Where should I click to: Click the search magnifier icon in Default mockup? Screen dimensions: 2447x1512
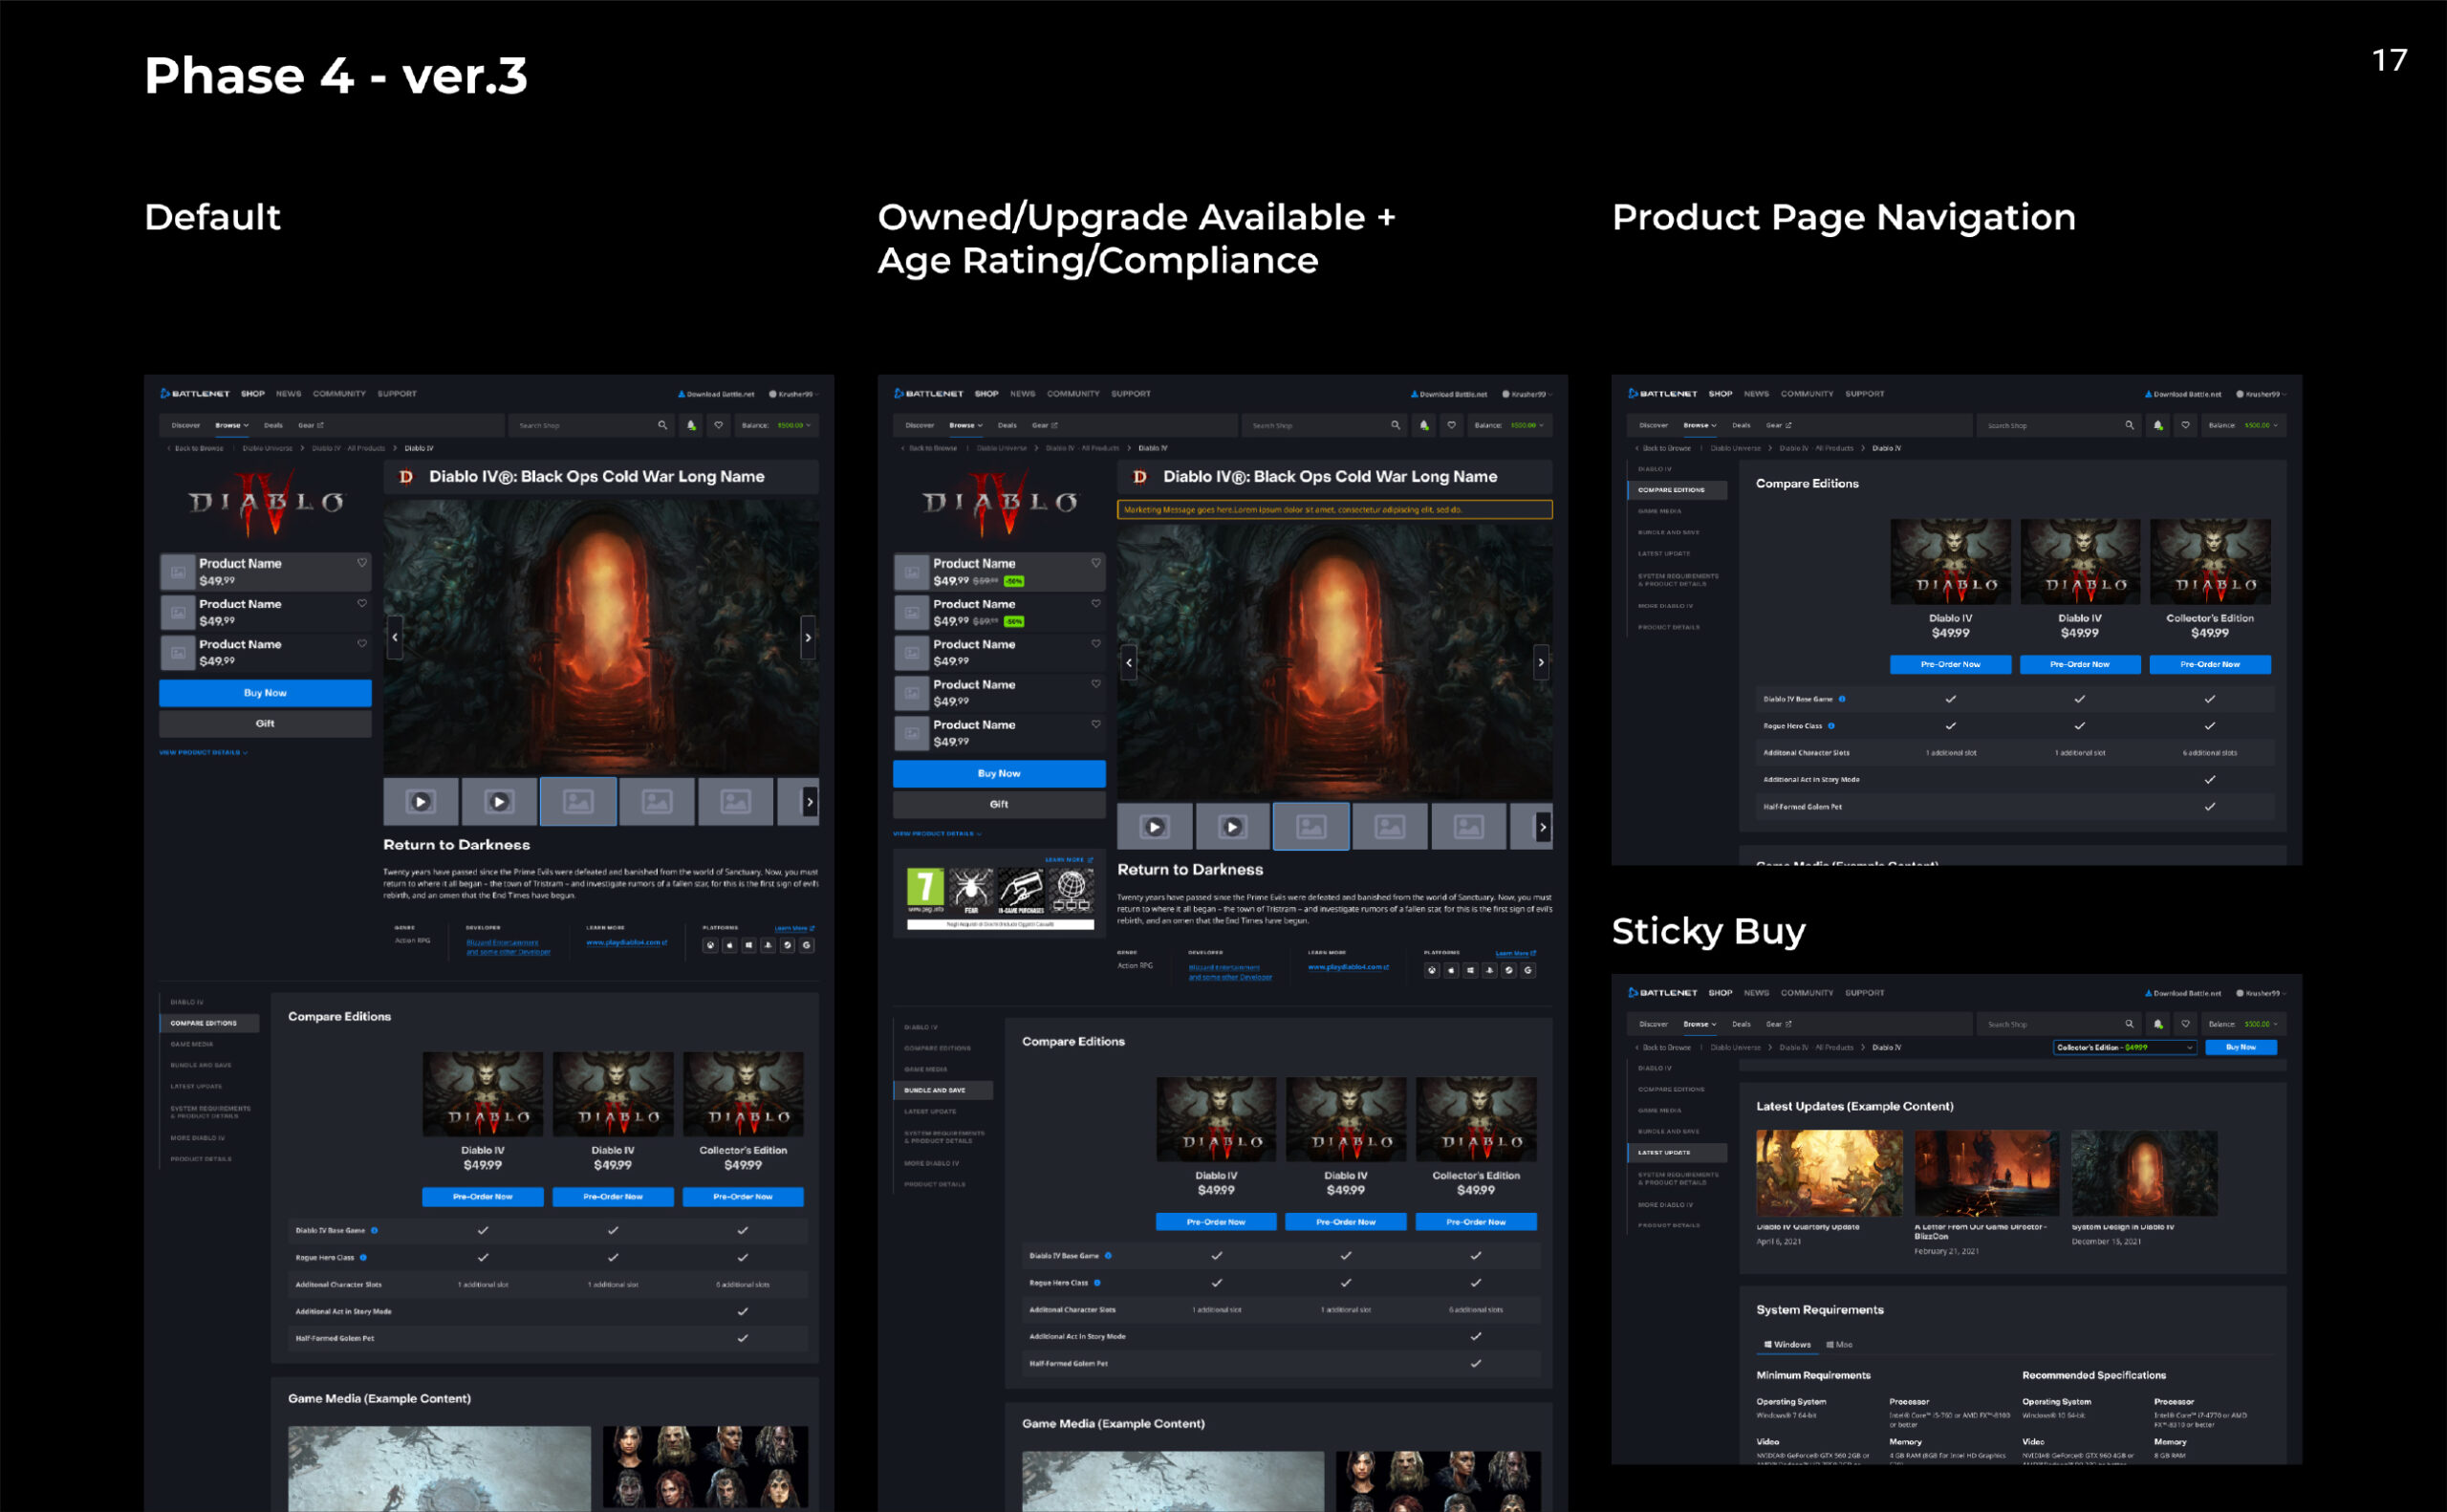pyautogui.click(x=662, y=425)
